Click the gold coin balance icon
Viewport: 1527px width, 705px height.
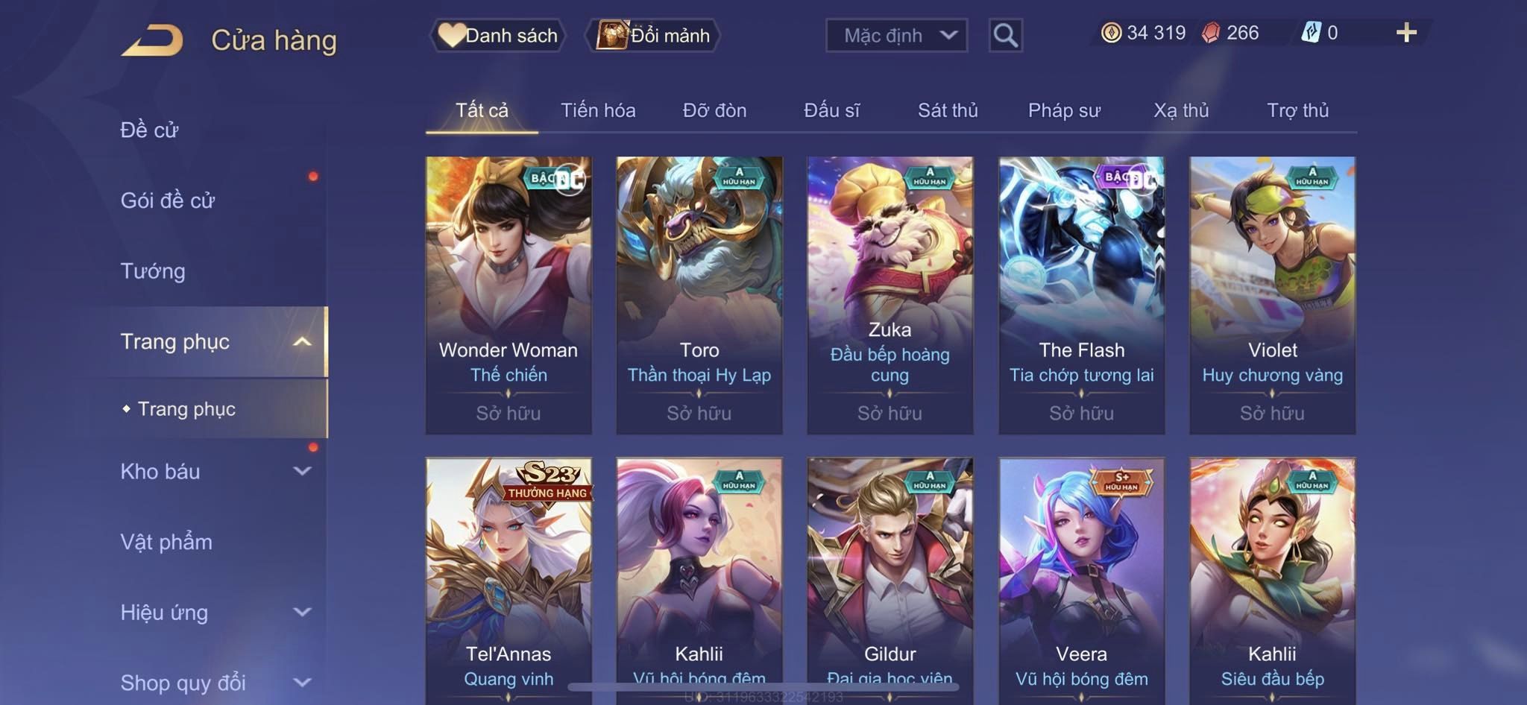[x=1111, y=33]
